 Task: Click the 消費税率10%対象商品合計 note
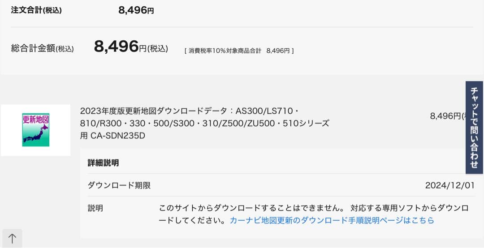pos(239,51)
